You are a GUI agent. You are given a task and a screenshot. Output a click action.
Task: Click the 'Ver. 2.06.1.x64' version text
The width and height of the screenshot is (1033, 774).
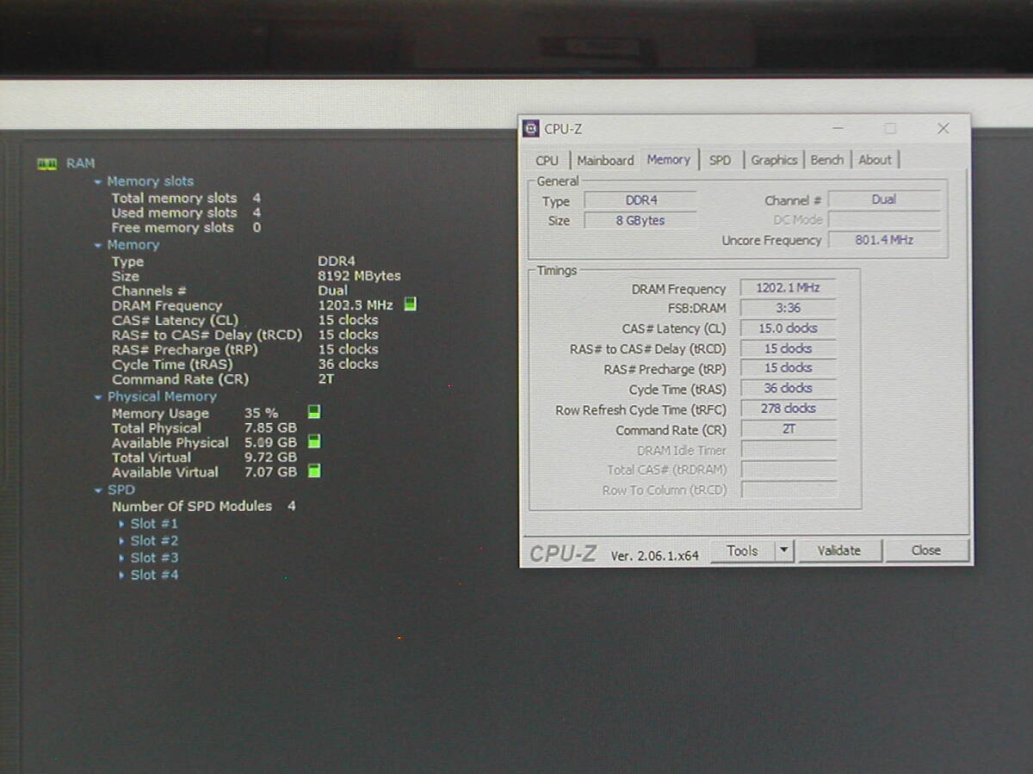click(654, 556)
